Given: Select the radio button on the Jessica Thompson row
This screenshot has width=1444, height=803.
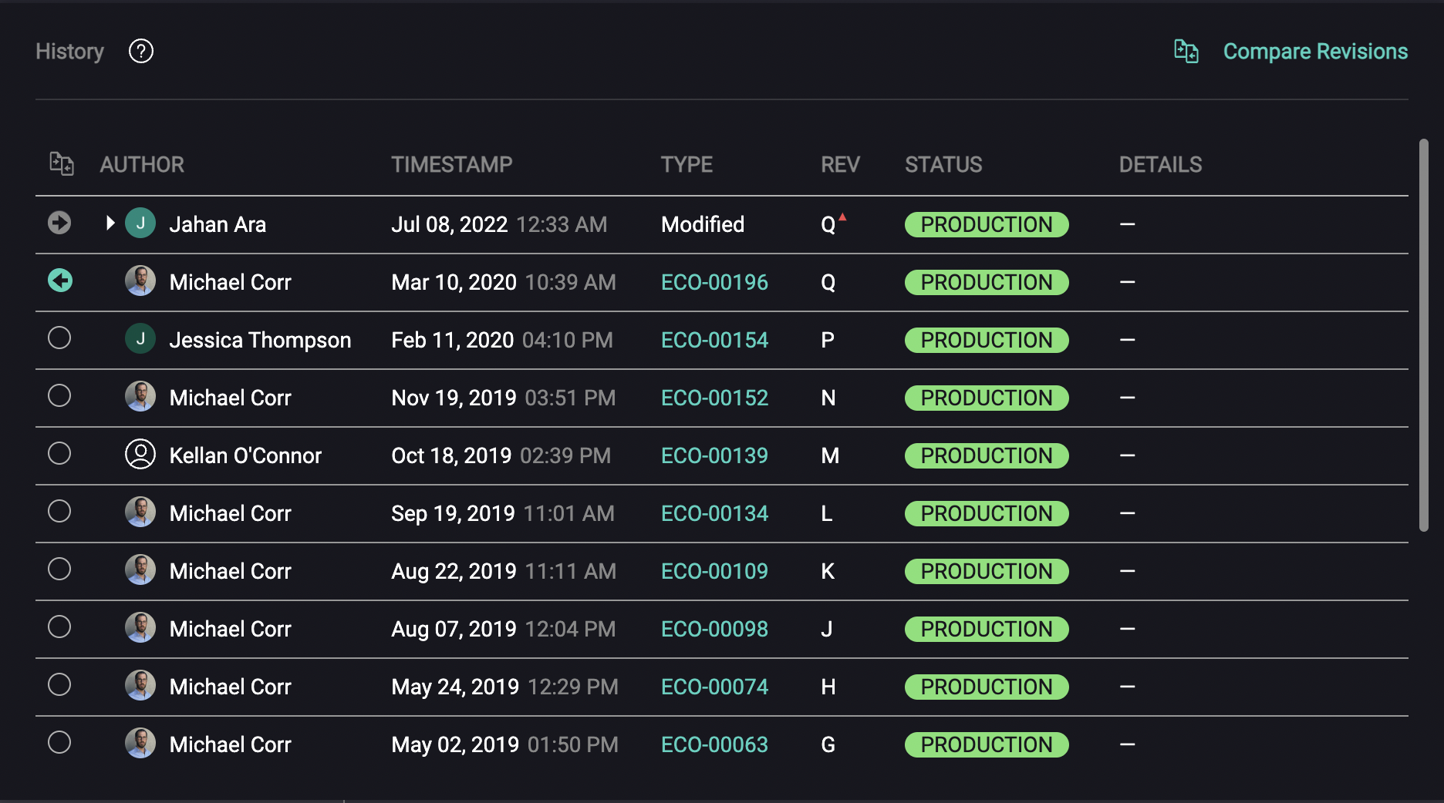Looking at the screenshot, I should point(59,338).
